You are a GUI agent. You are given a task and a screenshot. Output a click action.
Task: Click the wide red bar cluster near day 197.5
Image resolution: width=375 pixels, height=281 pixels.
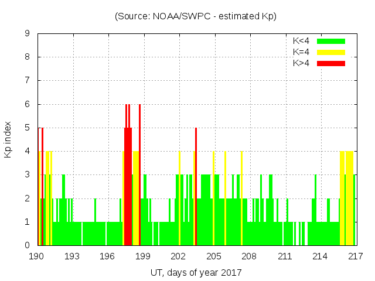(128, 187)
